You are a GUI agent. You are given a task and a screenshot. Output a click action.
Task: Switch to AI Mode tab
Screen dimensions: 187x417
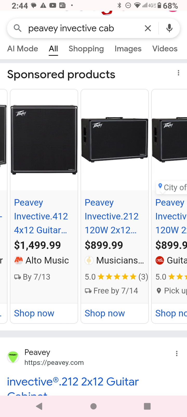pos(23,49)
